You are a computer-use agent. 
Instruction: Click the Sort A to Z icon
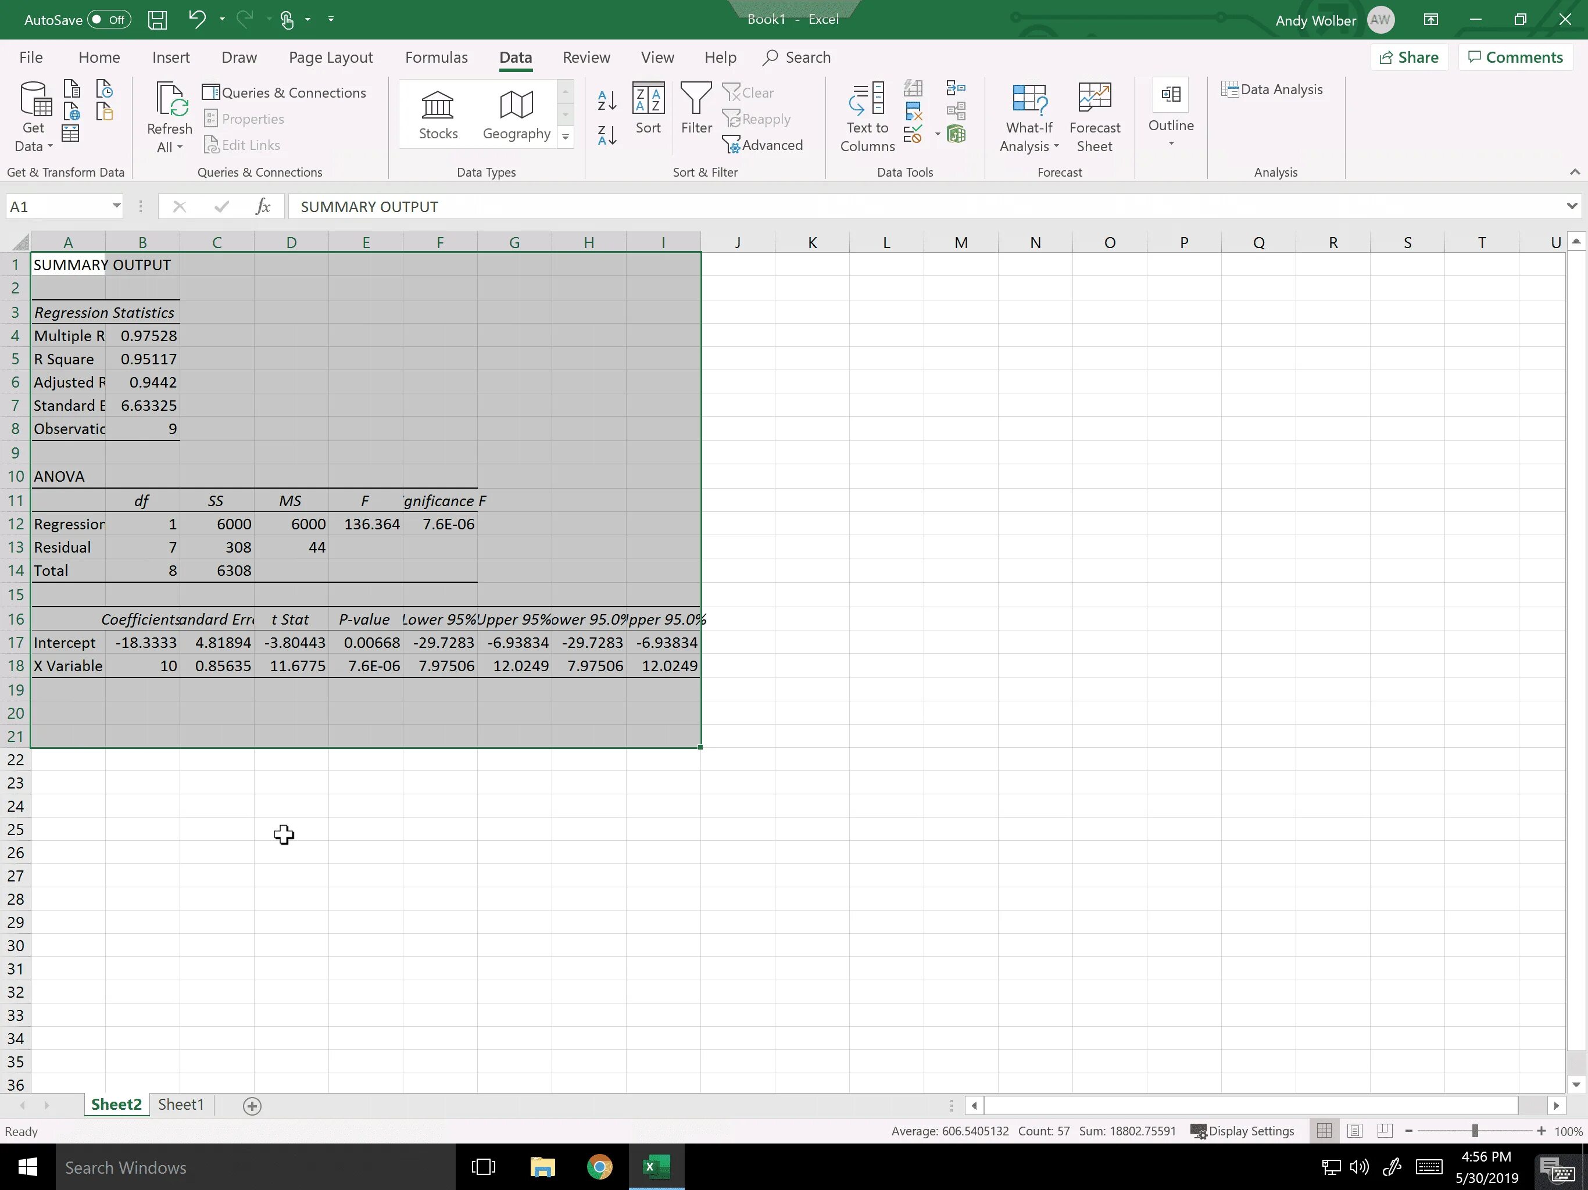click(x=607, y=101)
